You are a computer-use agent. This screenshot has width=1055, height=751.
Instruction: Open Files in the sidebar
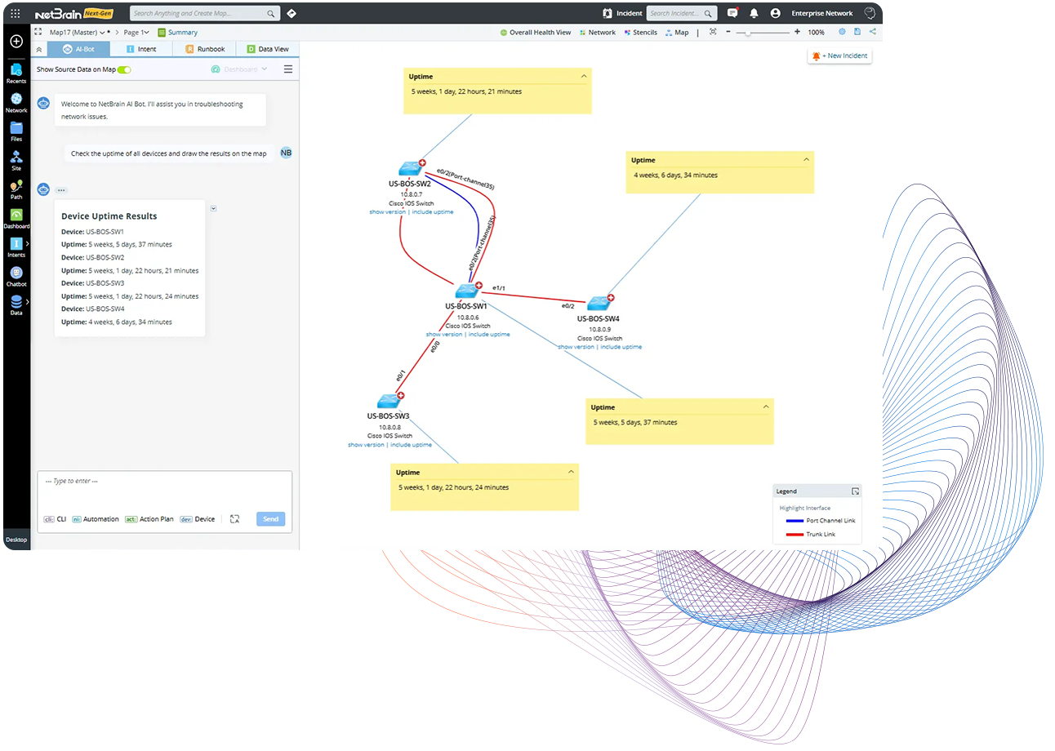tap(16, 131)
